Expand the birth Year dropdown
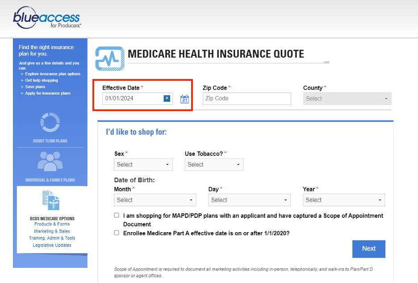Image resolution: width=418 pixels, height=283 pixels. pos(343,200)
